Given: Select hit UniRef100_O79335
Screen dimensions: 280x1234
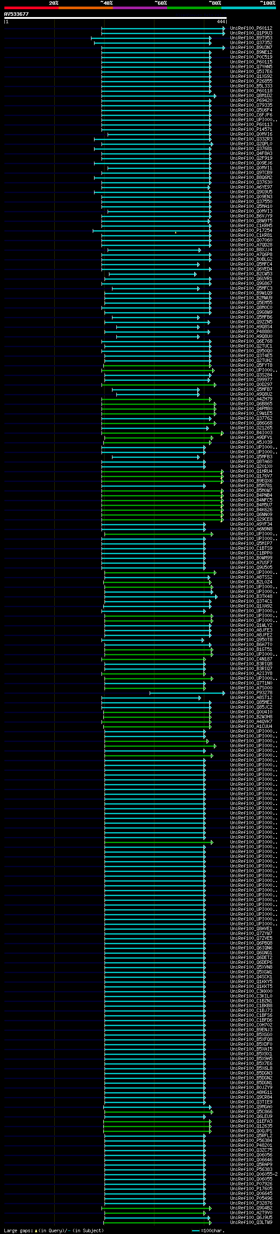Looking at the screenshot, I should tap(251, 105).
